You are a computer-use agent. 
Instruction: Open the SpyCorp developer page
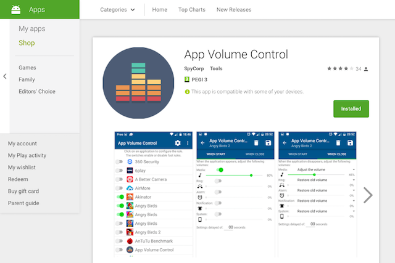[x=194, y=68]
